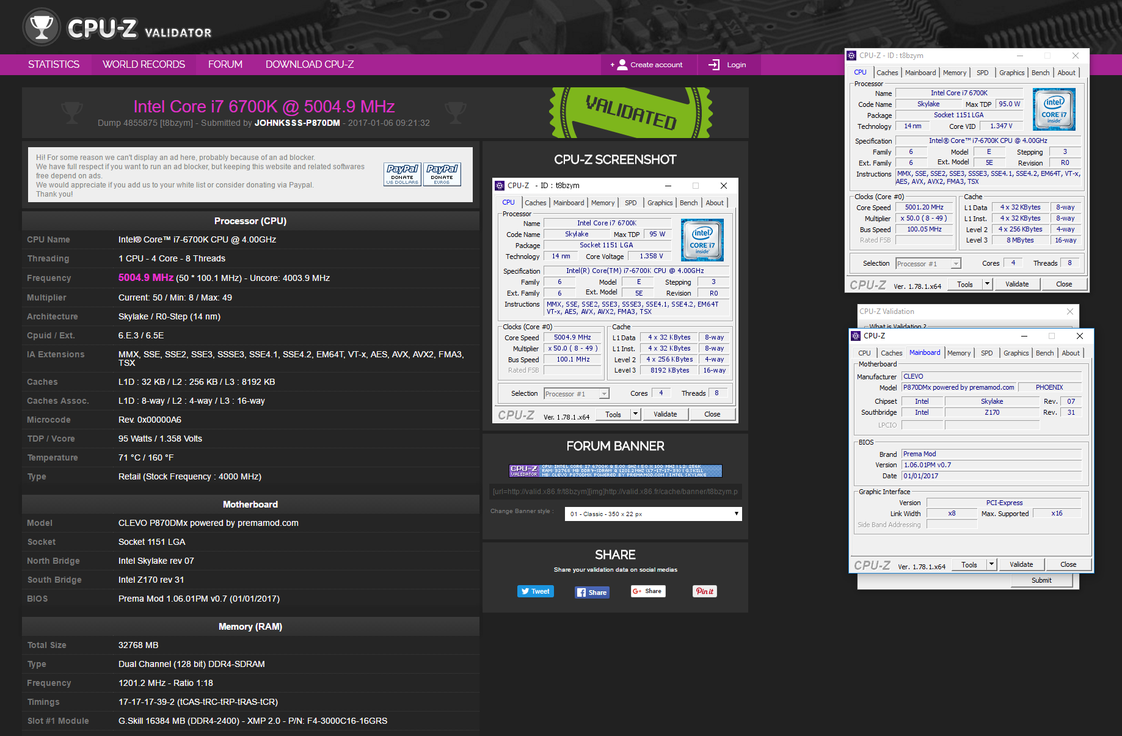Click the Create account person icon
Image resolution: width=1122 pixels, height=736 pixels.
coord(622,65)
